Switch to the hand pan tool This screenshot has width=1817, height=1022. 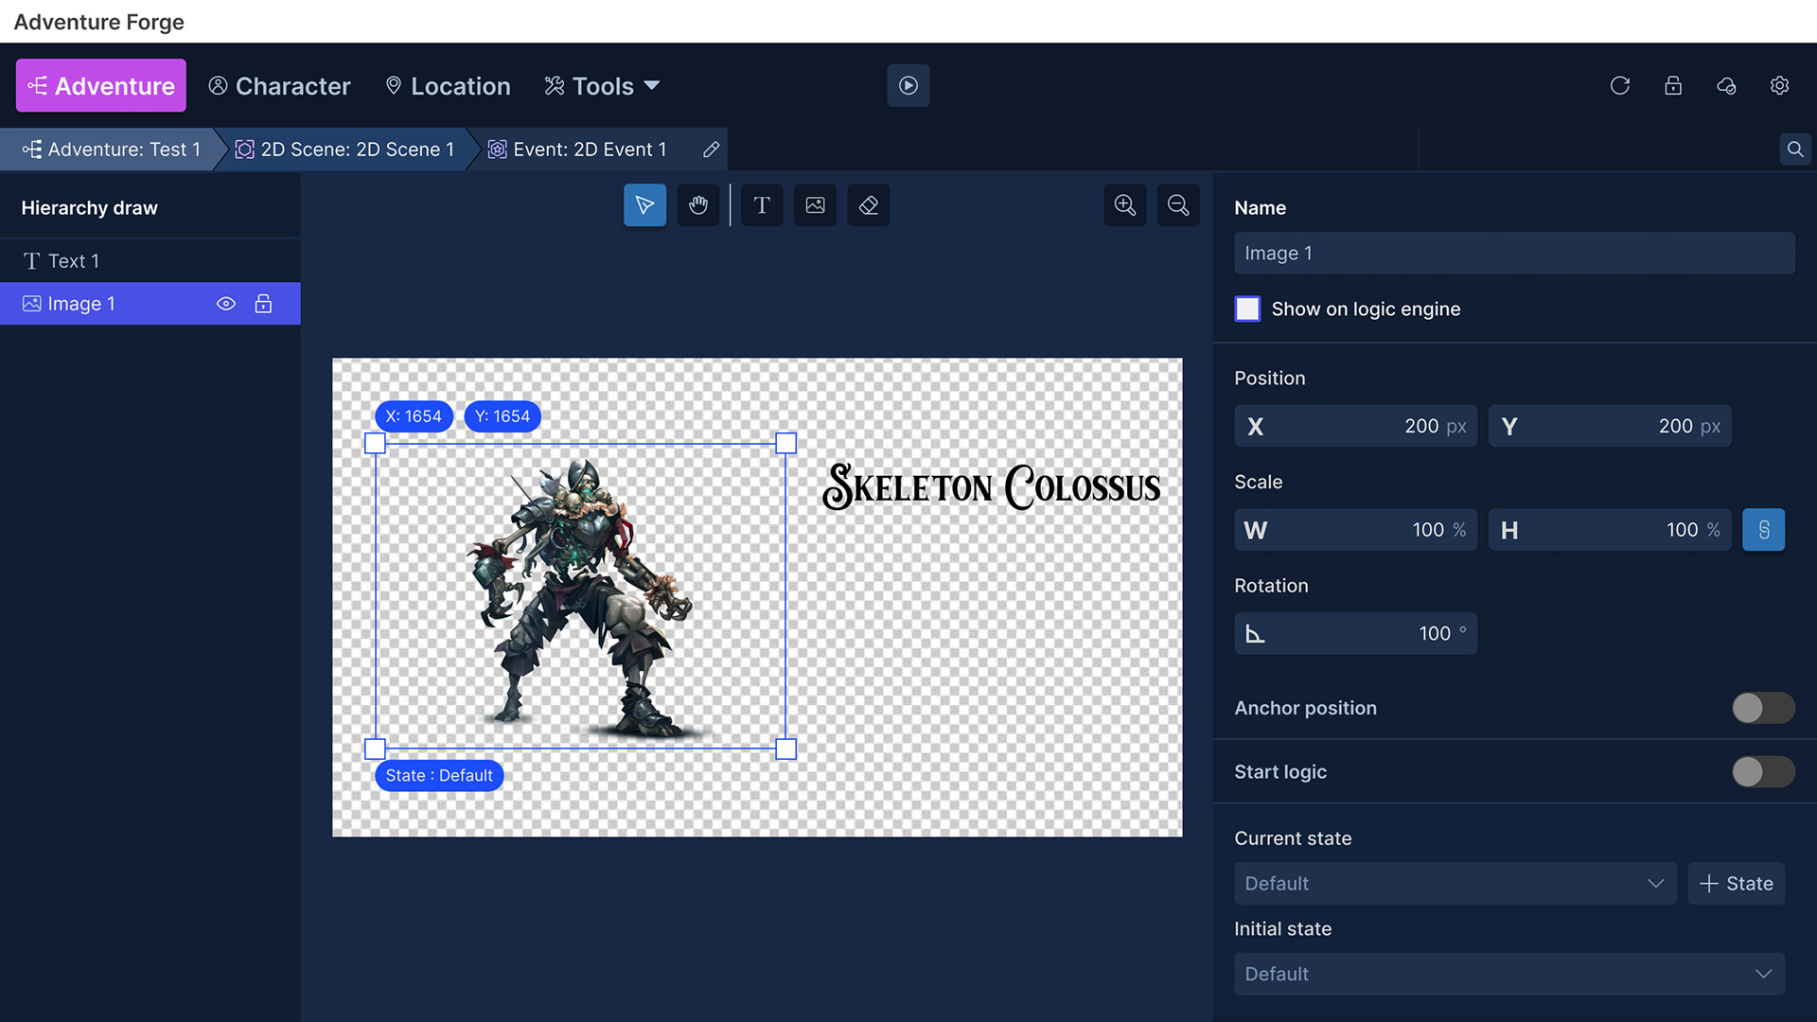coord(698,204)
